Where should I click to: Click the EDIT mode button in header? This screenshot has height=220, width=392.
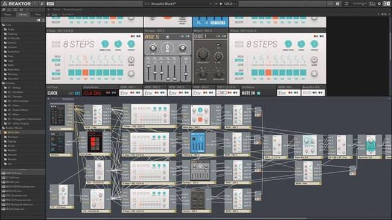point(50,4)
